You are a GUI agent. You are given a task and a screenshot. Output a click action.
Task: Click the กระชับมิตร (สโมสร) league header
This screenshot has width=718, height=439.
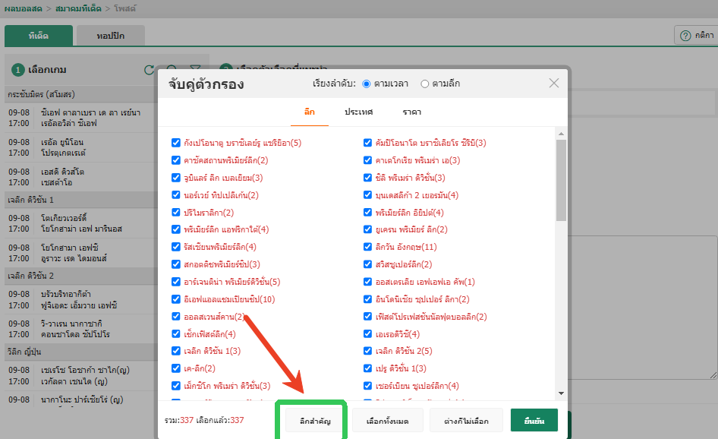click(x=81, y=94)
